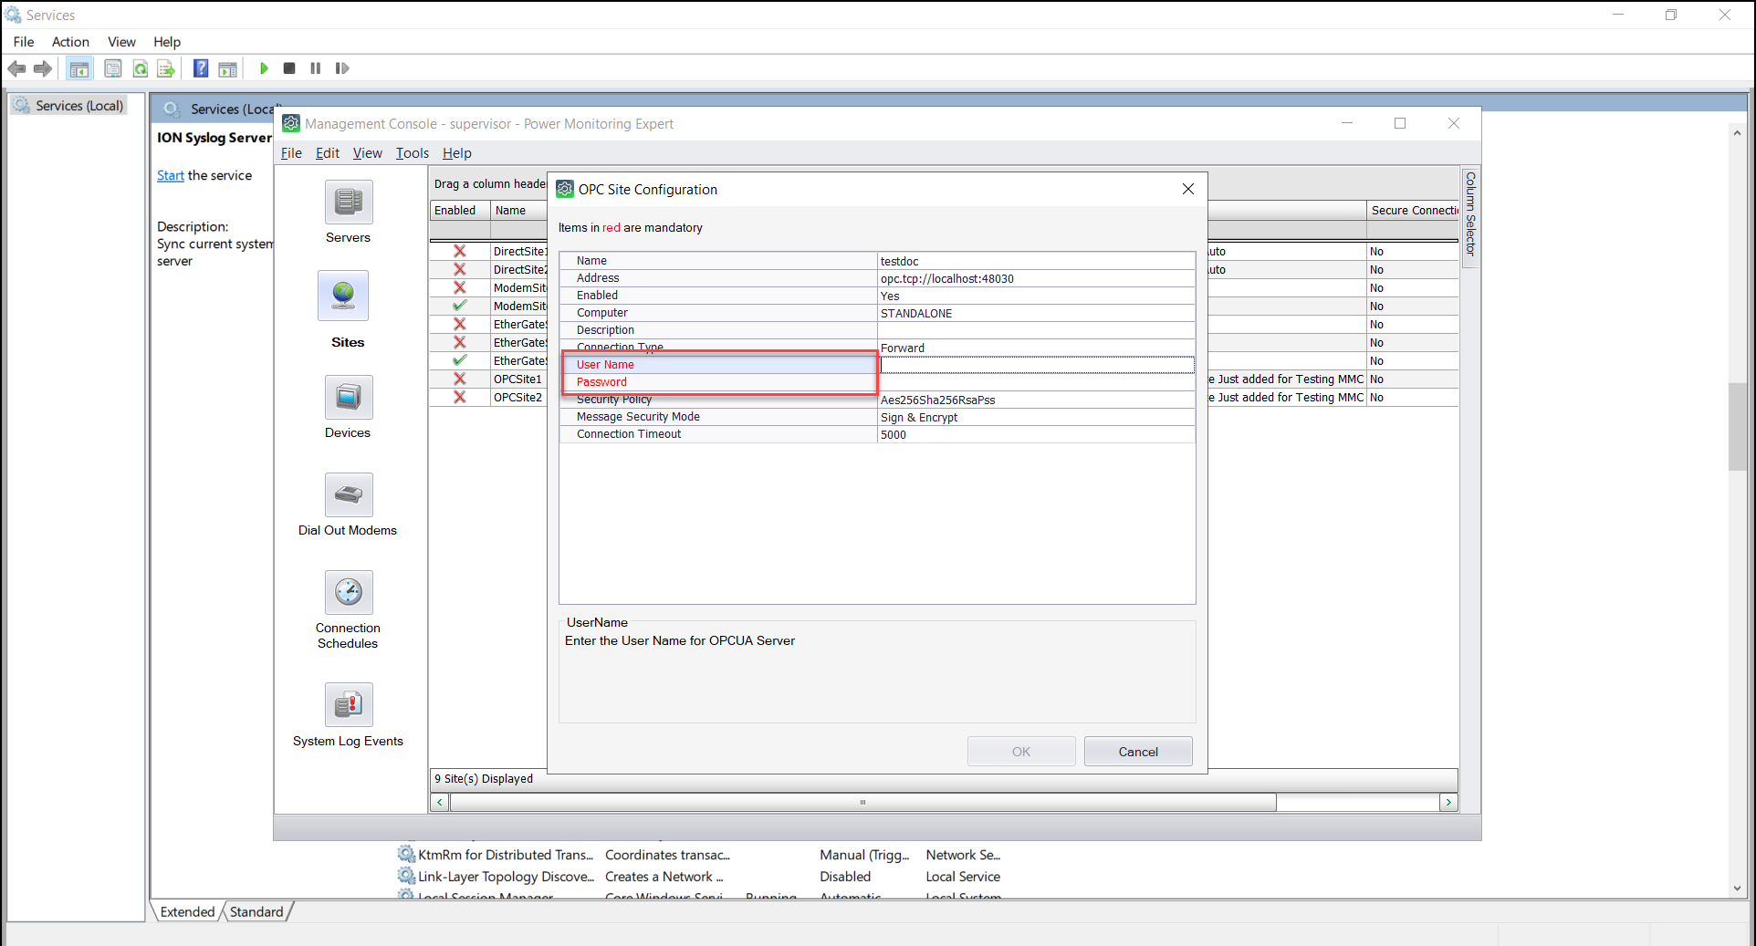Click the Address opc.tcp://localhost:48030 value
Image resolution: width=1756 pixels, height=946 pixels.
pos(1037,278)
